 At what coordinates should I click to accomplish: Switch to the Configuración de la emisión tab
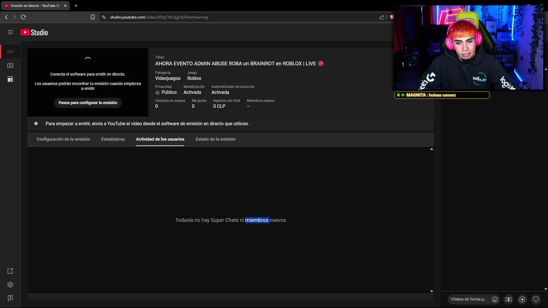click(63, 139)
